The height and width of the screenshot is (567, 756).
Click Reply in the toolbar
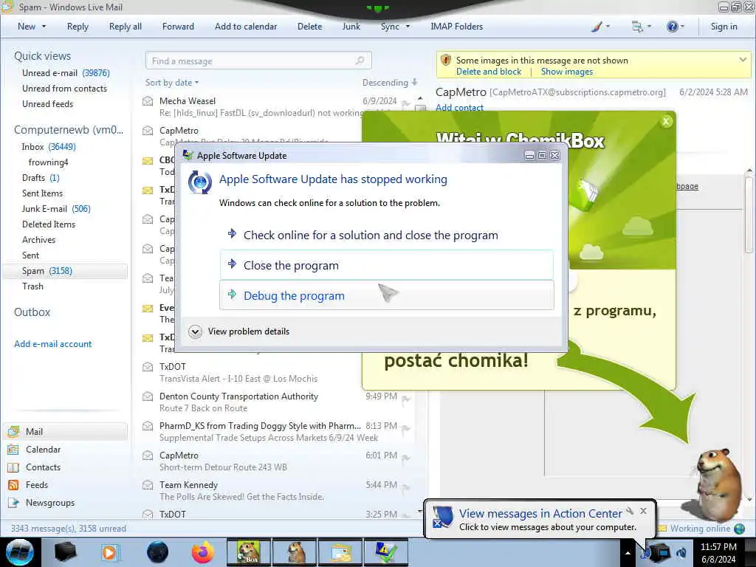pos(78,27)
